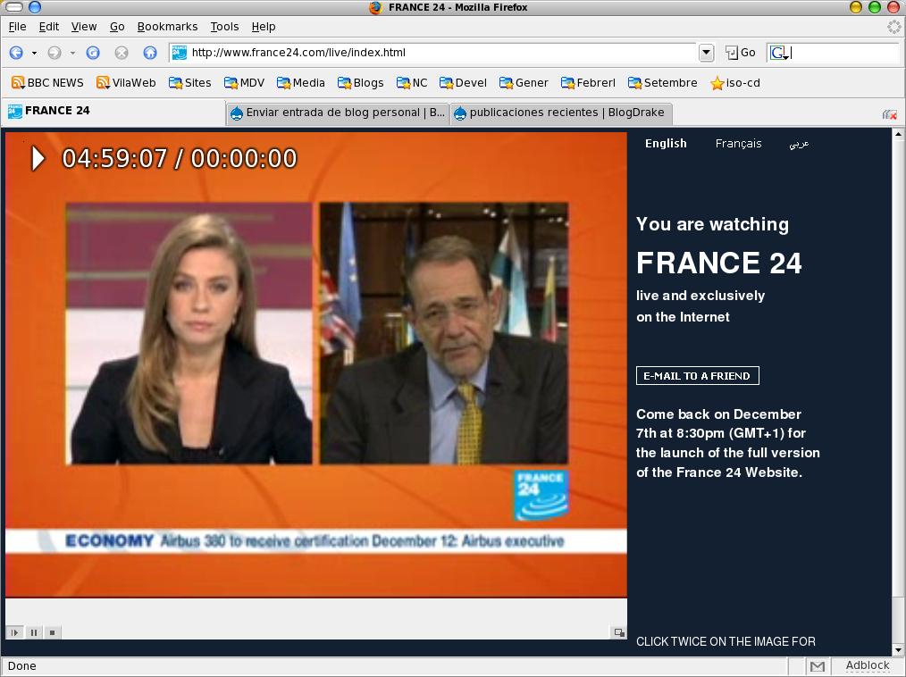The image size is (906, 677).
Task: Click the blue round title bar button
Action: coord(35,7)
